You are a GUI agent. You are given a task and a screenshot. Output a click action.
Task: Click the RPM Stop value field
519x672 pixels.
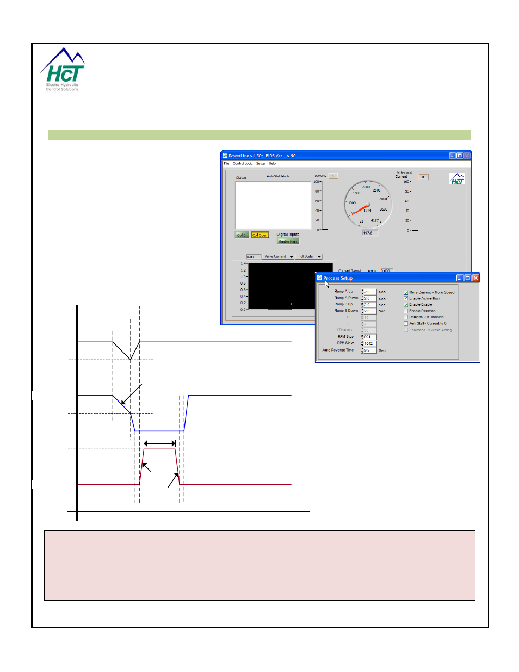[x=370, y=337]
